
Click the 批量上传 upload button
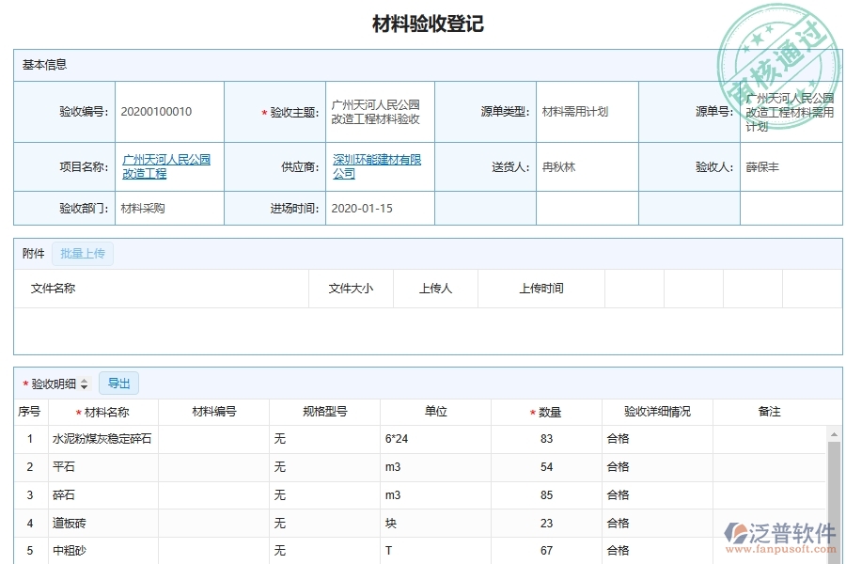[x=83, y=253]
